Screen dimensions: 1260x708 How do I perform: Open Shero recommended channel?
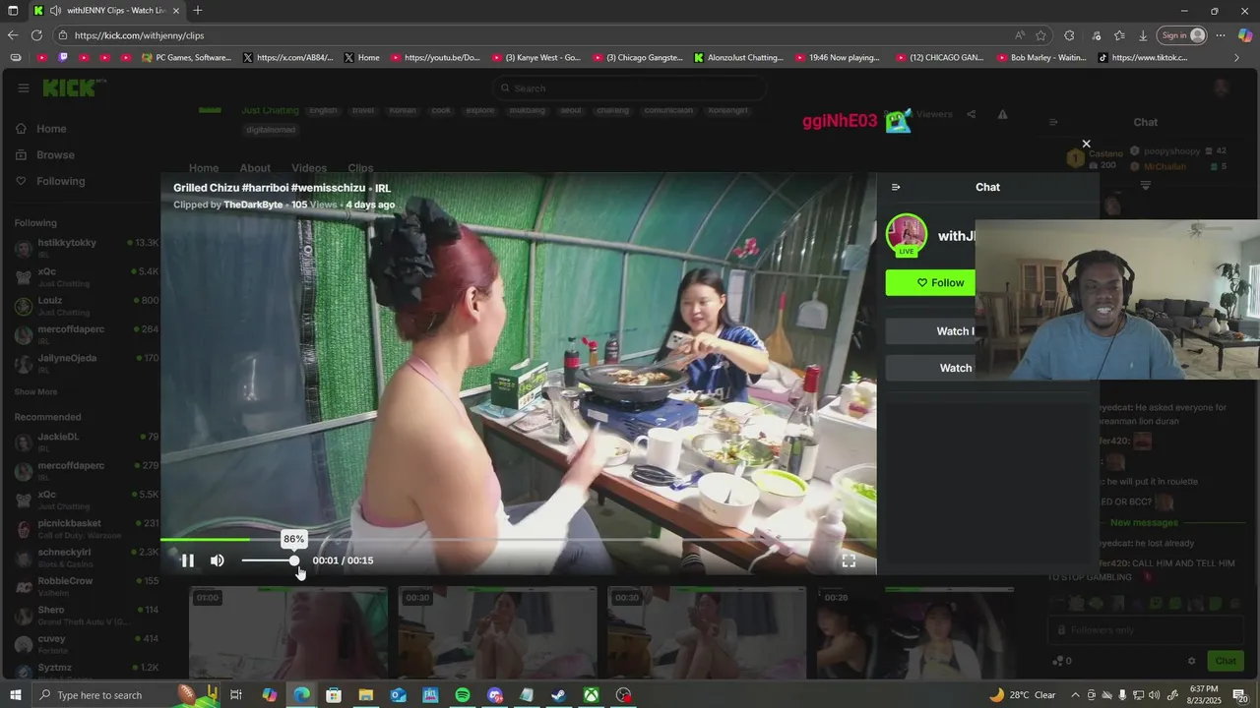click(87, 616)
